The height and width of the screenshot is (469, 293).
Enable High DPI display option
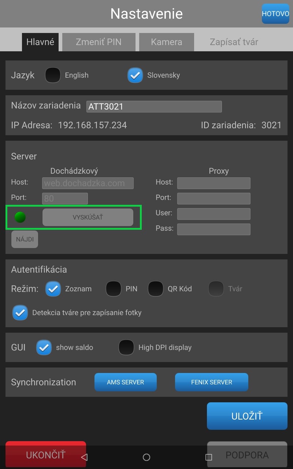(x=126, y=347)
